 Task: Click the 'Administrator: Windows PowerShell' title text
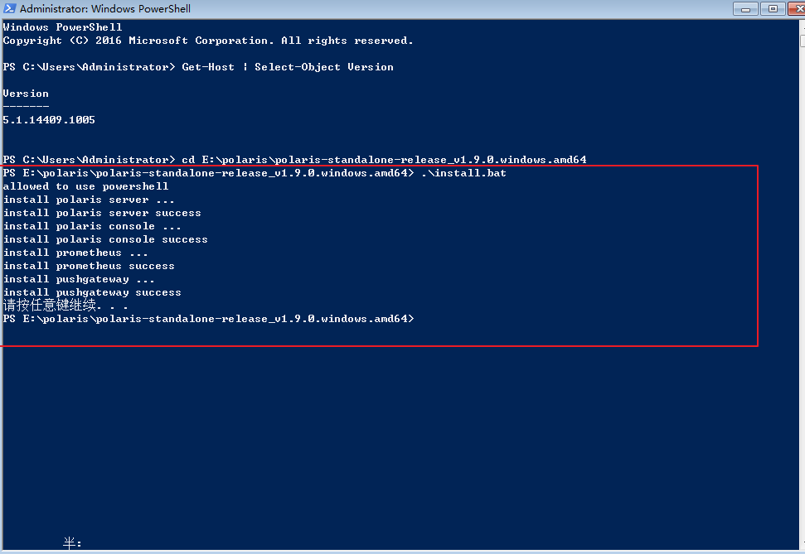[x=105, y=9]
